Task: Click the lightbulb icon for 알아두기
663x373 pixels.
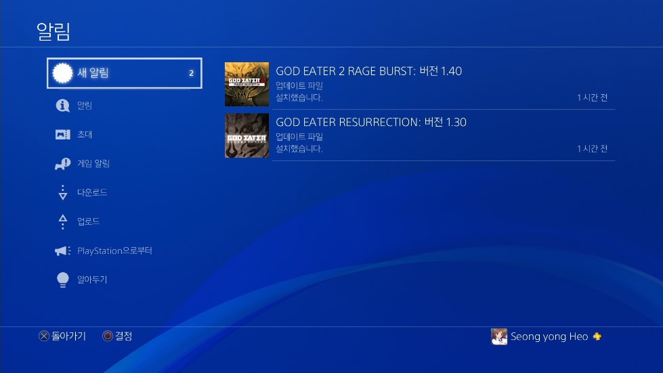Action: point(62,280)
